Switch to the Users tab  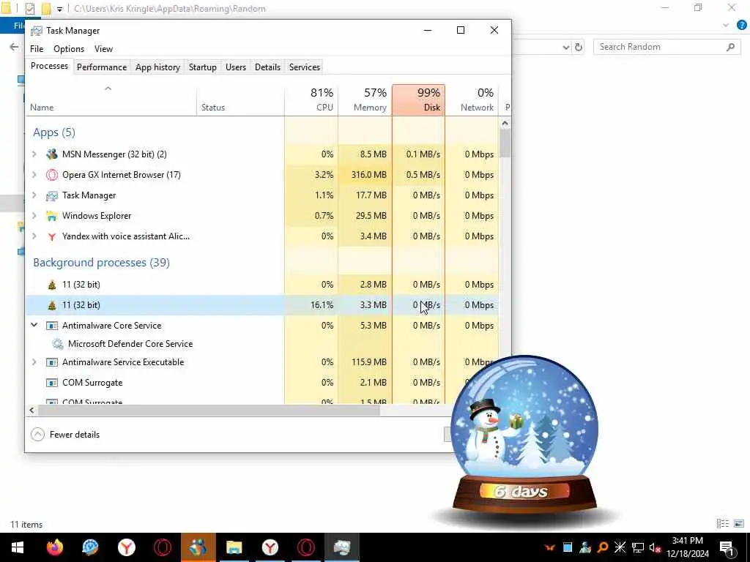pyautogui.click(x=236, y=67)
